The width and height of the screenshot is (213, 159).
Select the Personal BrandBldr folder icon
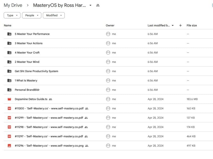[x=9, y=90]
